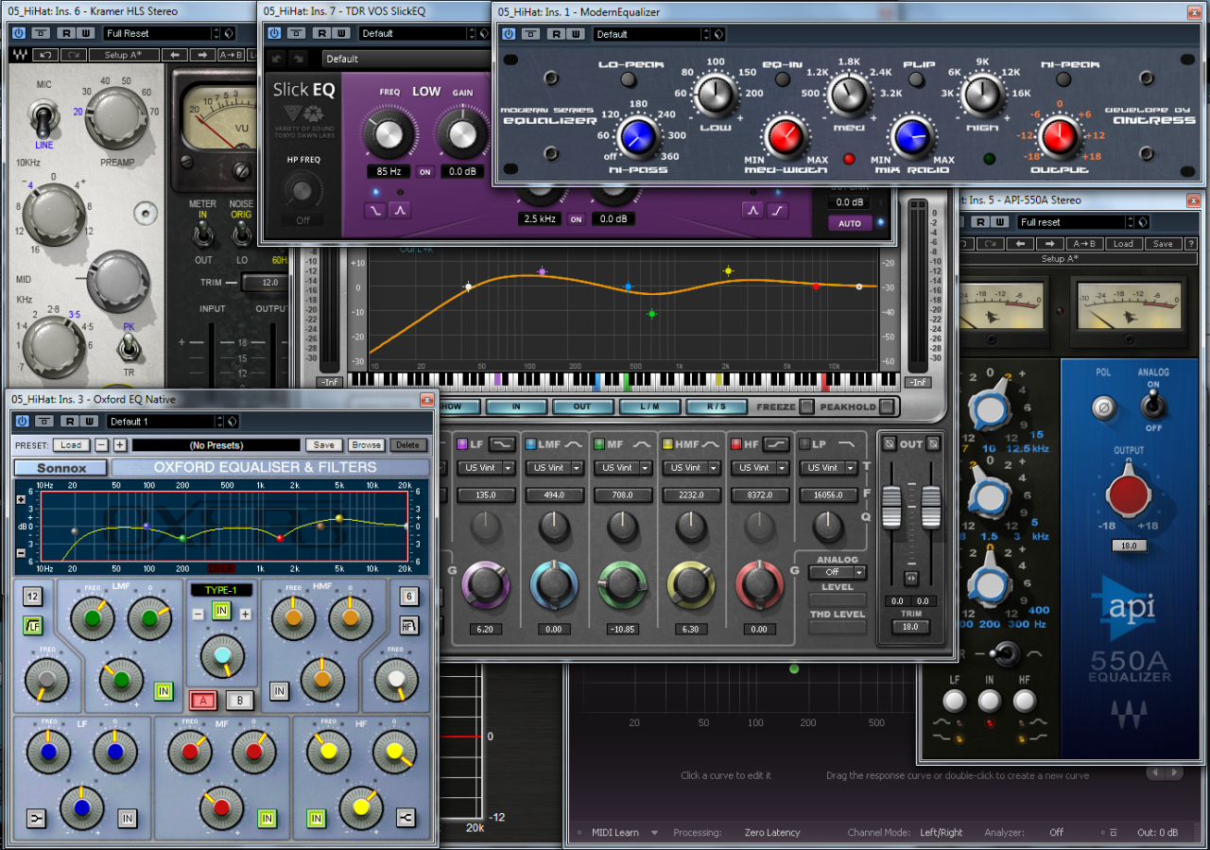Select the low-shelf filter icon on Oxford LF band
The width and height of the screenshot is (1210, 850).
click(x=36, y=818)
